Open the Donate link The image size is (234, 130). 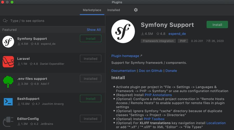click(x=171, y=71)
